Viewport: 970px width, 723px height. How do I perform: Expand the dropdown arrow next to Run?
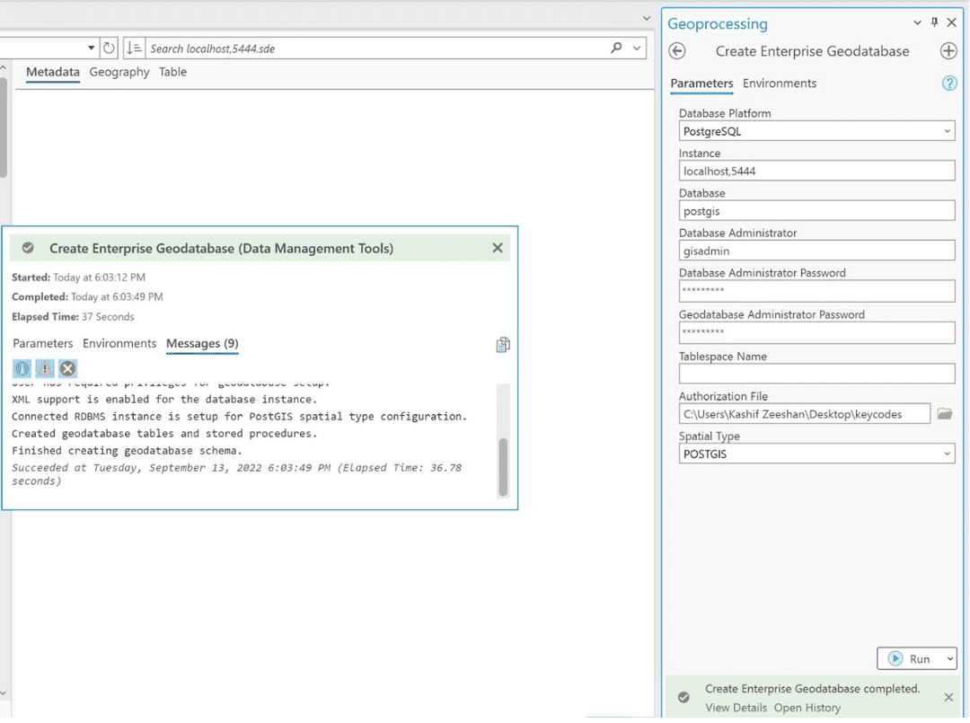click(949, 658)
